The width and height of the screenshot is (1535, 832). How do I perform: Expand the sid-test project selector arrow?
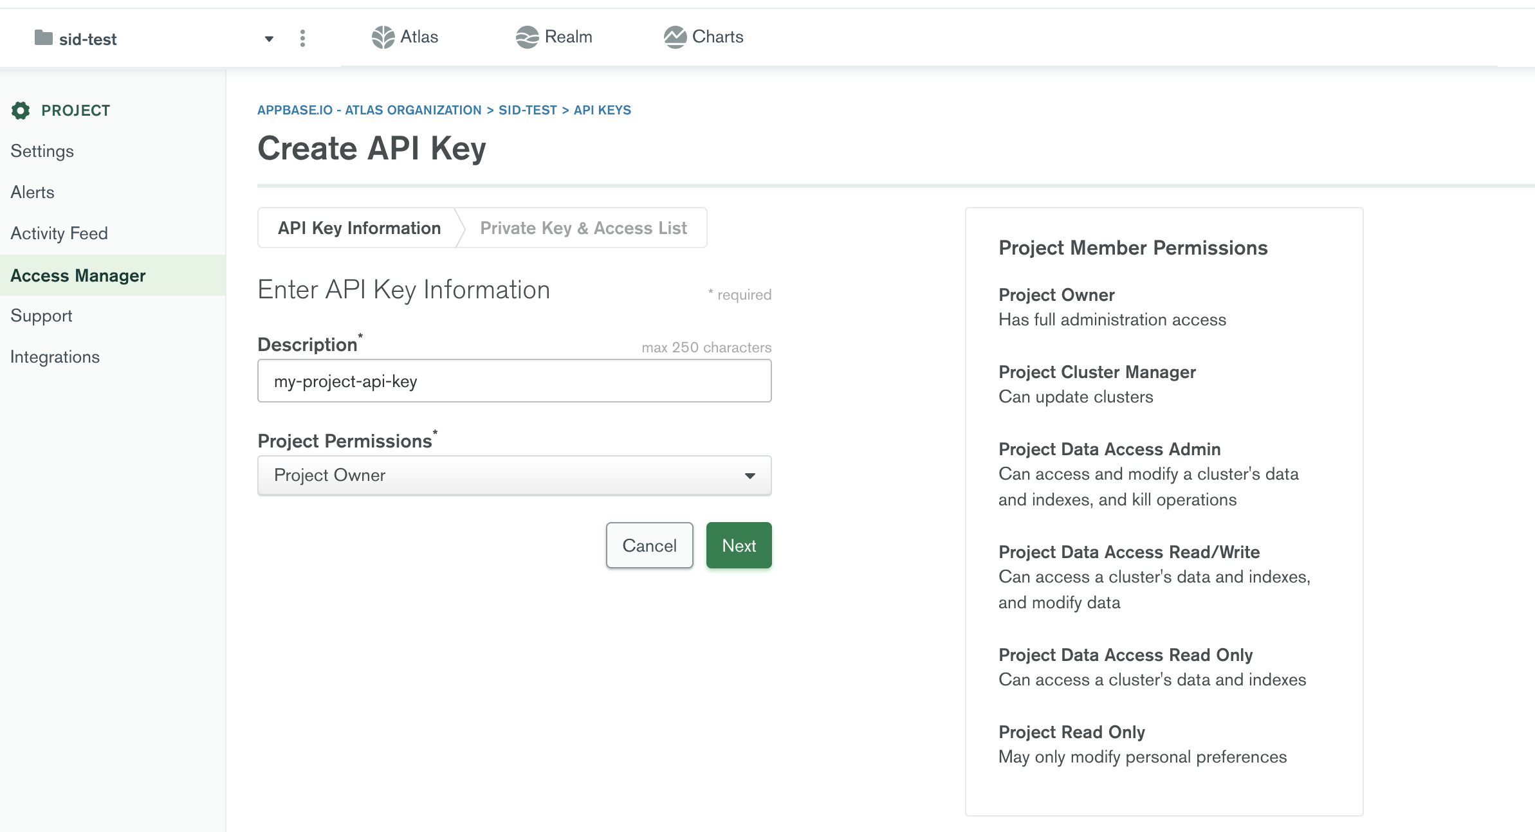[269, 39]
